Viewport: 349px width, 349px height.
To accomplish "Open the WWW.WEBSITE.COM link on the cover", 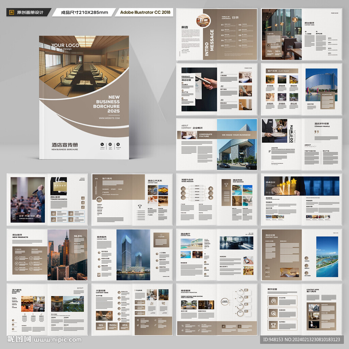I will click(109, 118).
